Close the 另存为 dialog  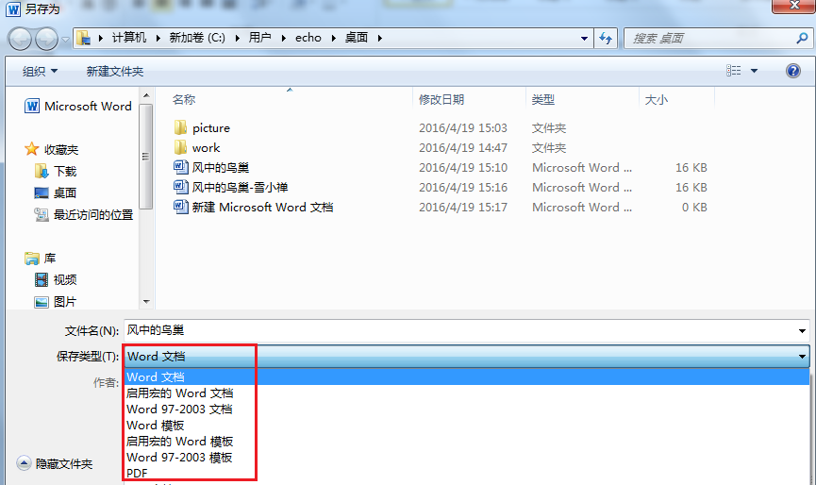[x=793, y=6]
